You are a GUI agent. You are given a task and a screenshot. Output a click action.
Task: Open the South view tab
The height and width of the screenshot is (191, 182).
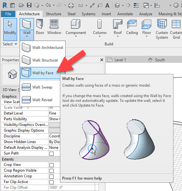pos(156,60)
